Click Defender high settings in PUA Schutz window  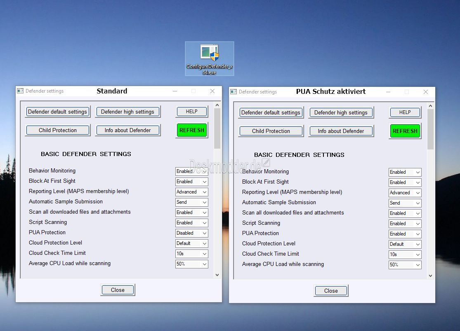pos(341,113)
